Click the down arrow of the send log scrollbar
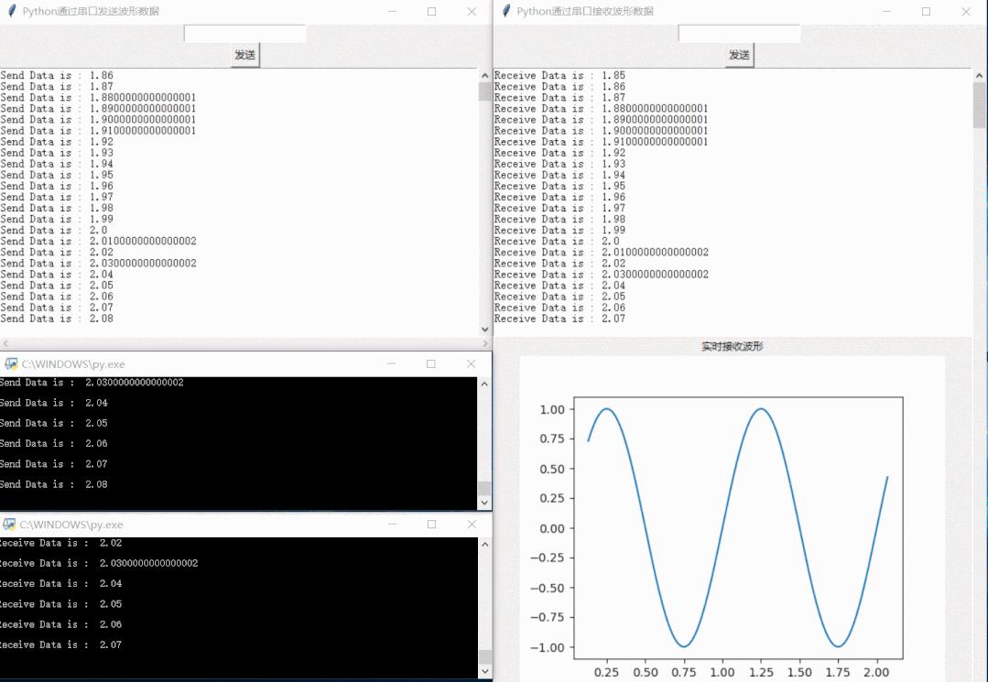Screen dimensions: 988x682 pos(484,330)
